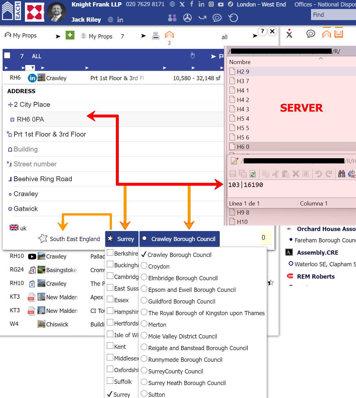Screen dimensions: 356x398
Task: Click the South East England region label
Action: tap(75, 239)
